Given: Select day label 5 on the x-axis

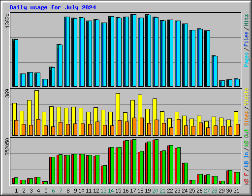Looking at the screenshot, I should (x=46, y=191).
